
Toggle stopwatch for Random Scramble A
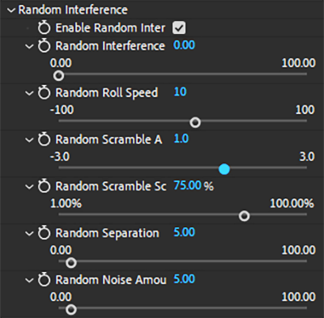point(44,139)
